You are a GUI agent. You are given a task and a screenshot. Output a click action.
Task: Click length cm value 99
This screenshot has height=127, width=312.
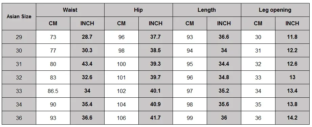[190, 118]
